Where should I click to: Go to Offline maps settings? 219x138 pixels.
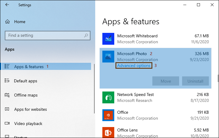tap(26, 95)
